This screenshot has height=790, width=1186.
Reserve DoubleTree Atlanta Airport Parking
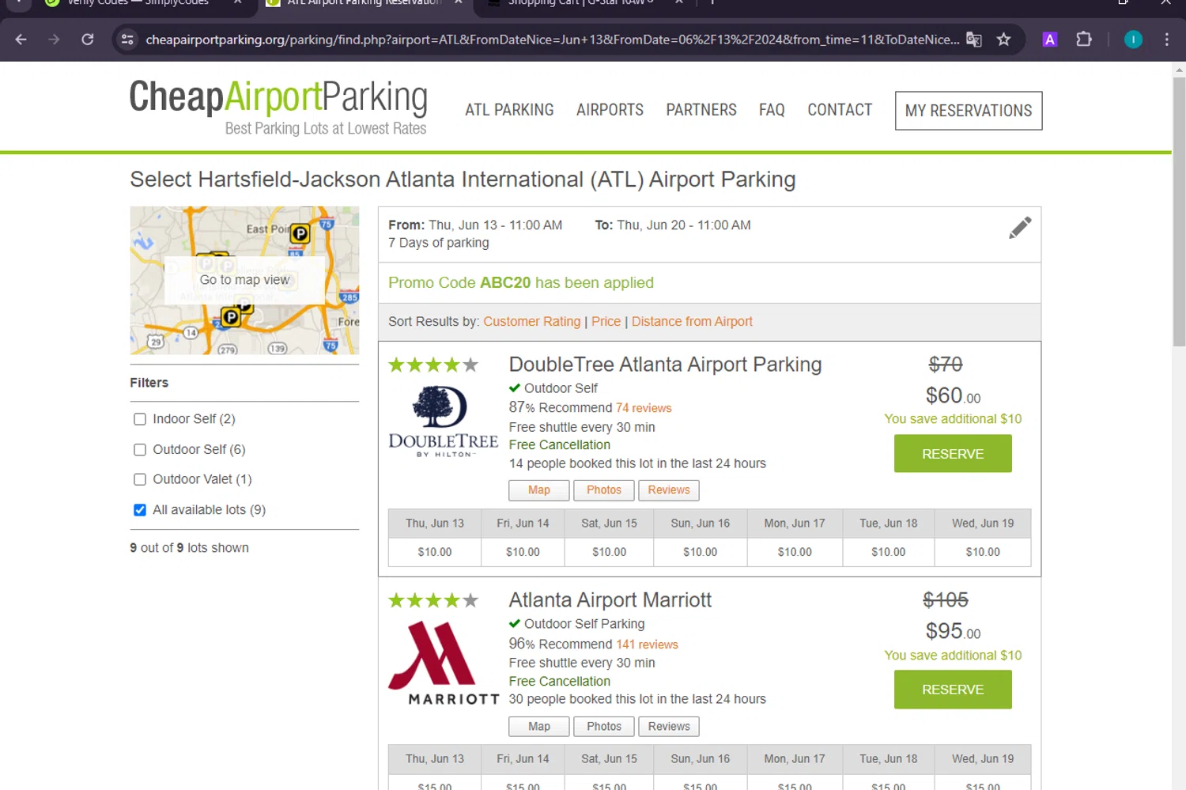click(953, 454)
